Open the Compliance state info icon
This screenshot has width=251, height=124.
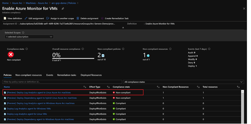click(x=27, y=49)
